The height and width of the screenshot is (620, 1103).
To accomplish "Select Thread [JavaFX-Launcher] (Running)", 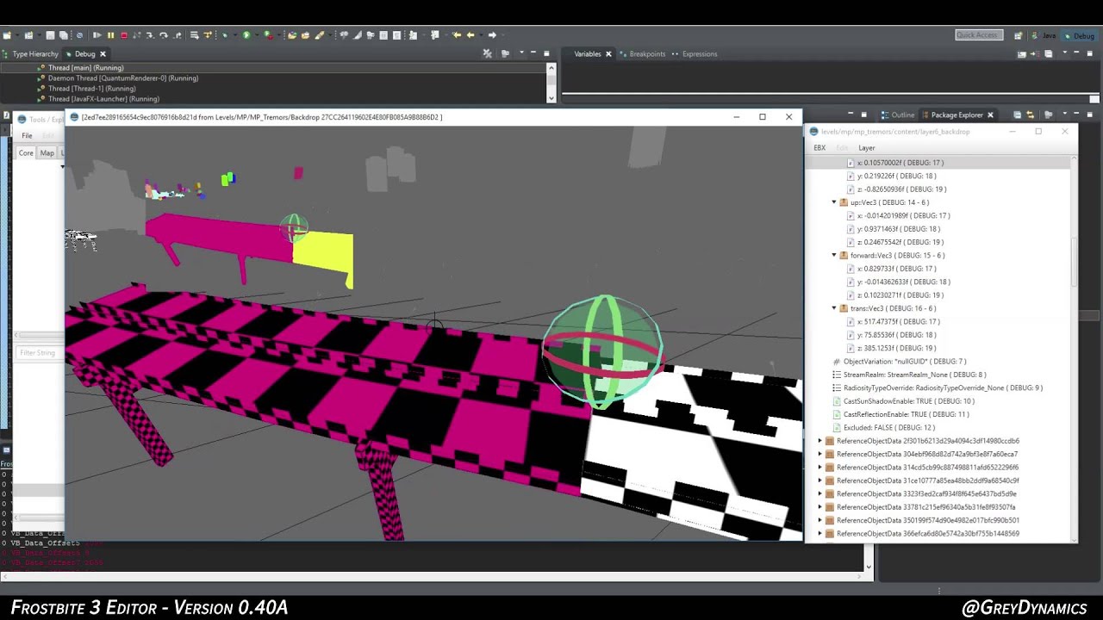I will tap(103, 98).
